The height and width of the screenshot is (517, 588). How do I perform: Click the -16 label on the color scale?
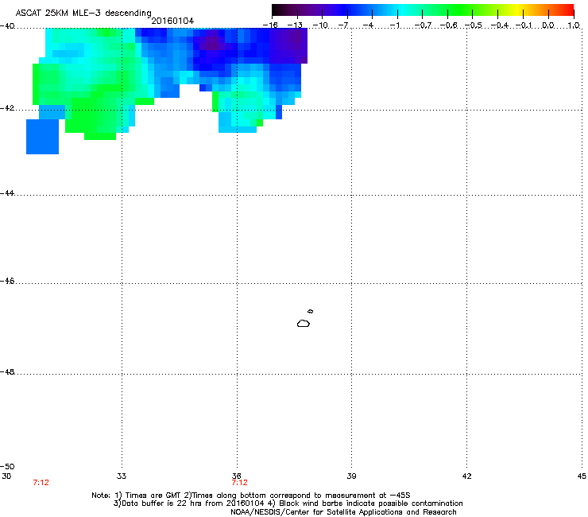point(270,25)
